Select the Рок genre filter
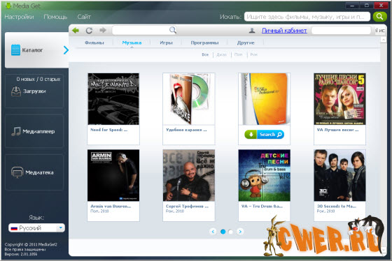392x261 pixels. point(253,54)
